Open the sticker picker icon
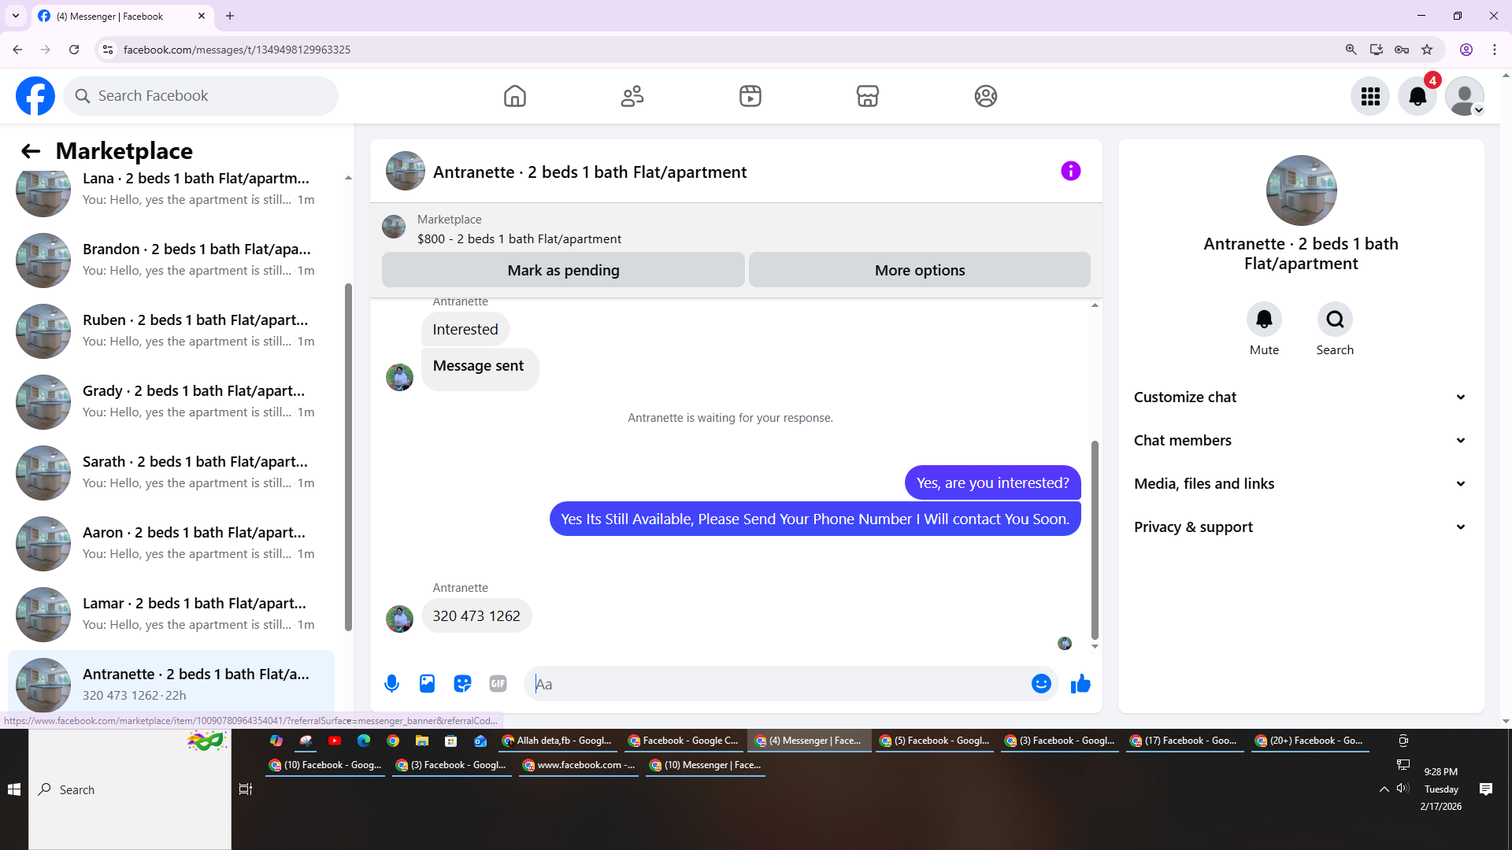Screen dimensions: 1512x850 click(x=462, y=684)
